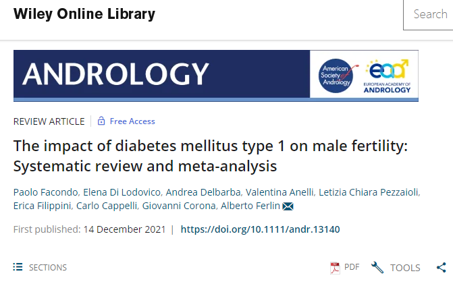The image size is (453, 286).
Task: Open author Paolo Facondo
Action: pos(45,192)
